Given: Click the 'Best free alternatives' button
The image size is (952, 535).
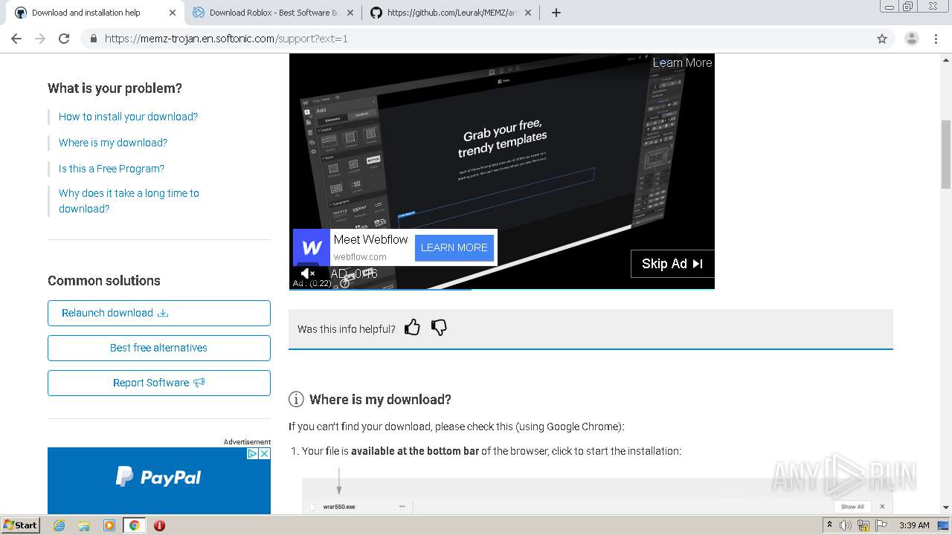Looking at the screenshot, I should [159, 348].
